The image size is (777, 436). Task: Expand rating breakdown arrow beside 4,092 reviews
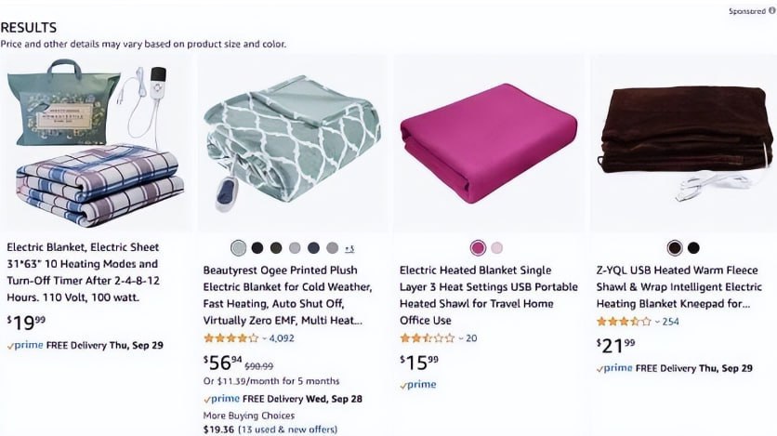(x=264, y=338)
